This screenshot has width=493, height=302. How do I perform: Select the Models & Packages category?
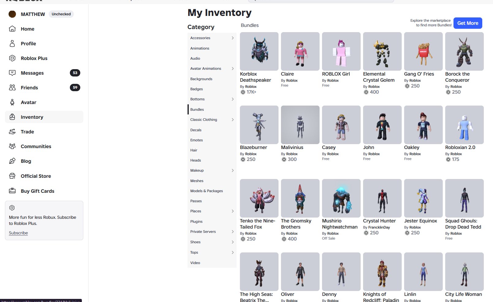point(212,191)
